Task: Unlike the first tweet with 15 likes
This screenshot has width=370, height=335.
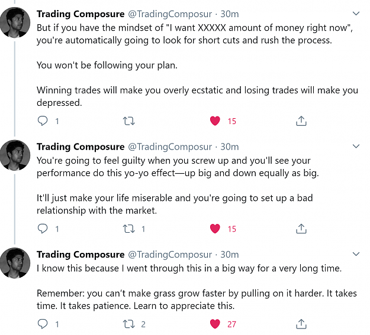Action: (x=215, y=121)
